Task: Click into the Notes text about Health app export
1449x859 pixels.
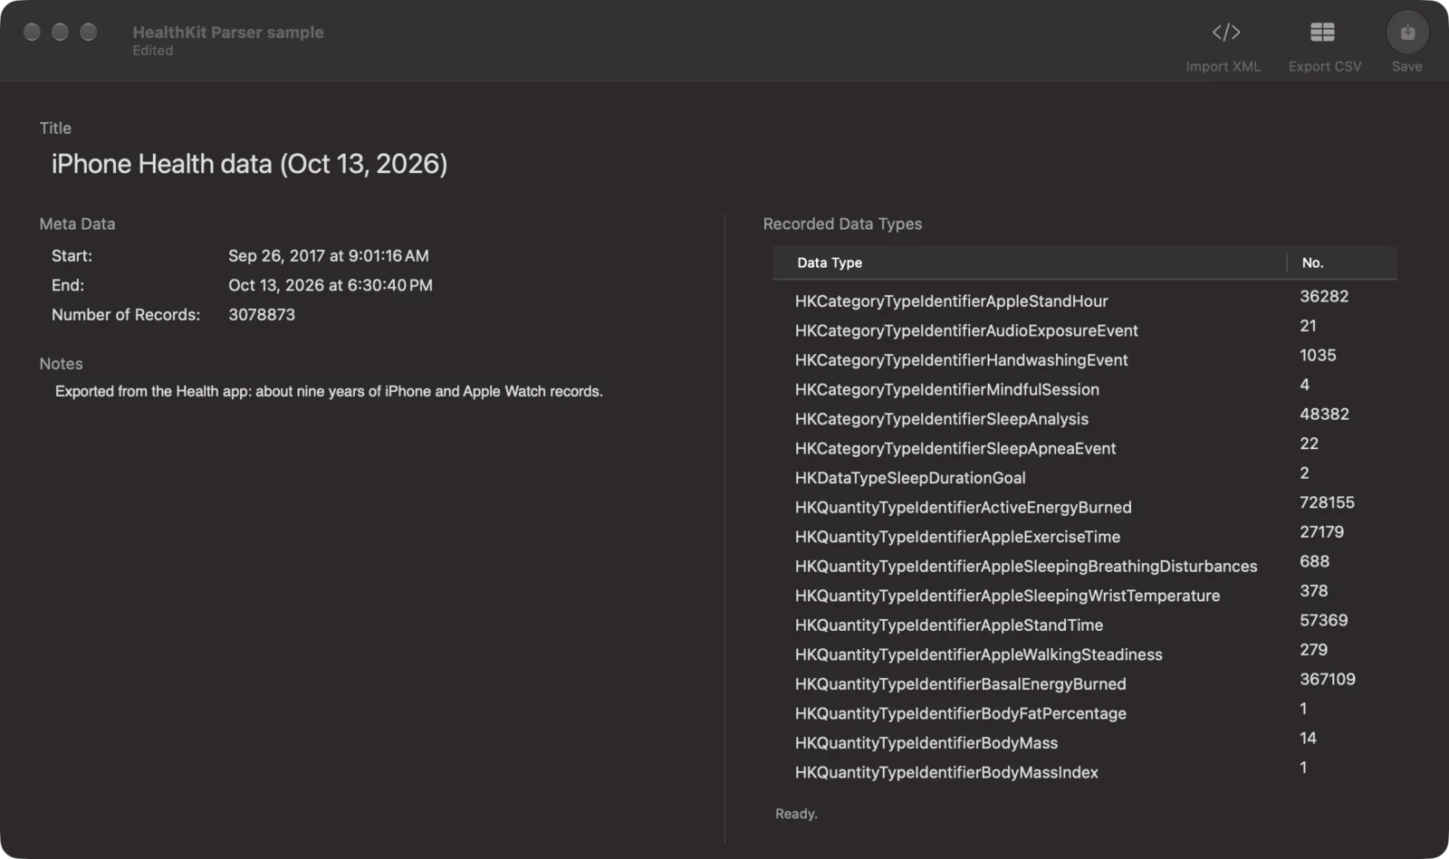Action: point(329,391)
